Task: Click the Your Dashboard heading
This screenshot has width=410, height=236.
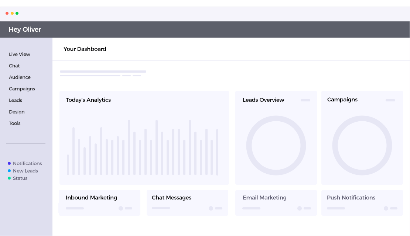Action: (x=85, y=49)
